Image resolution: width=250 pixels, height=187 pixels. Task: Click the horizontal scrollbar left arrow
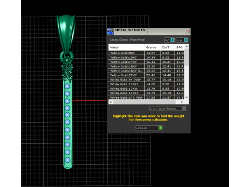coord(111,102)
